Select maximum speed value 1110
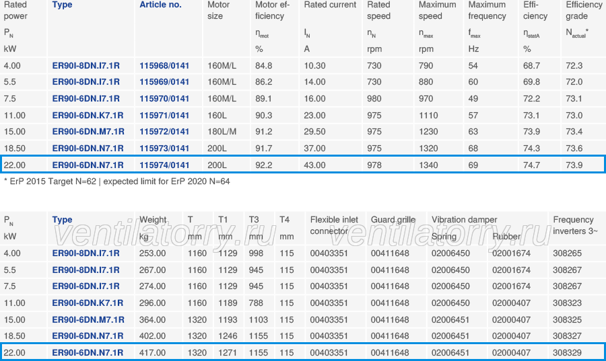The height and width of the screenshot is (361, 606). pos(428,116)
